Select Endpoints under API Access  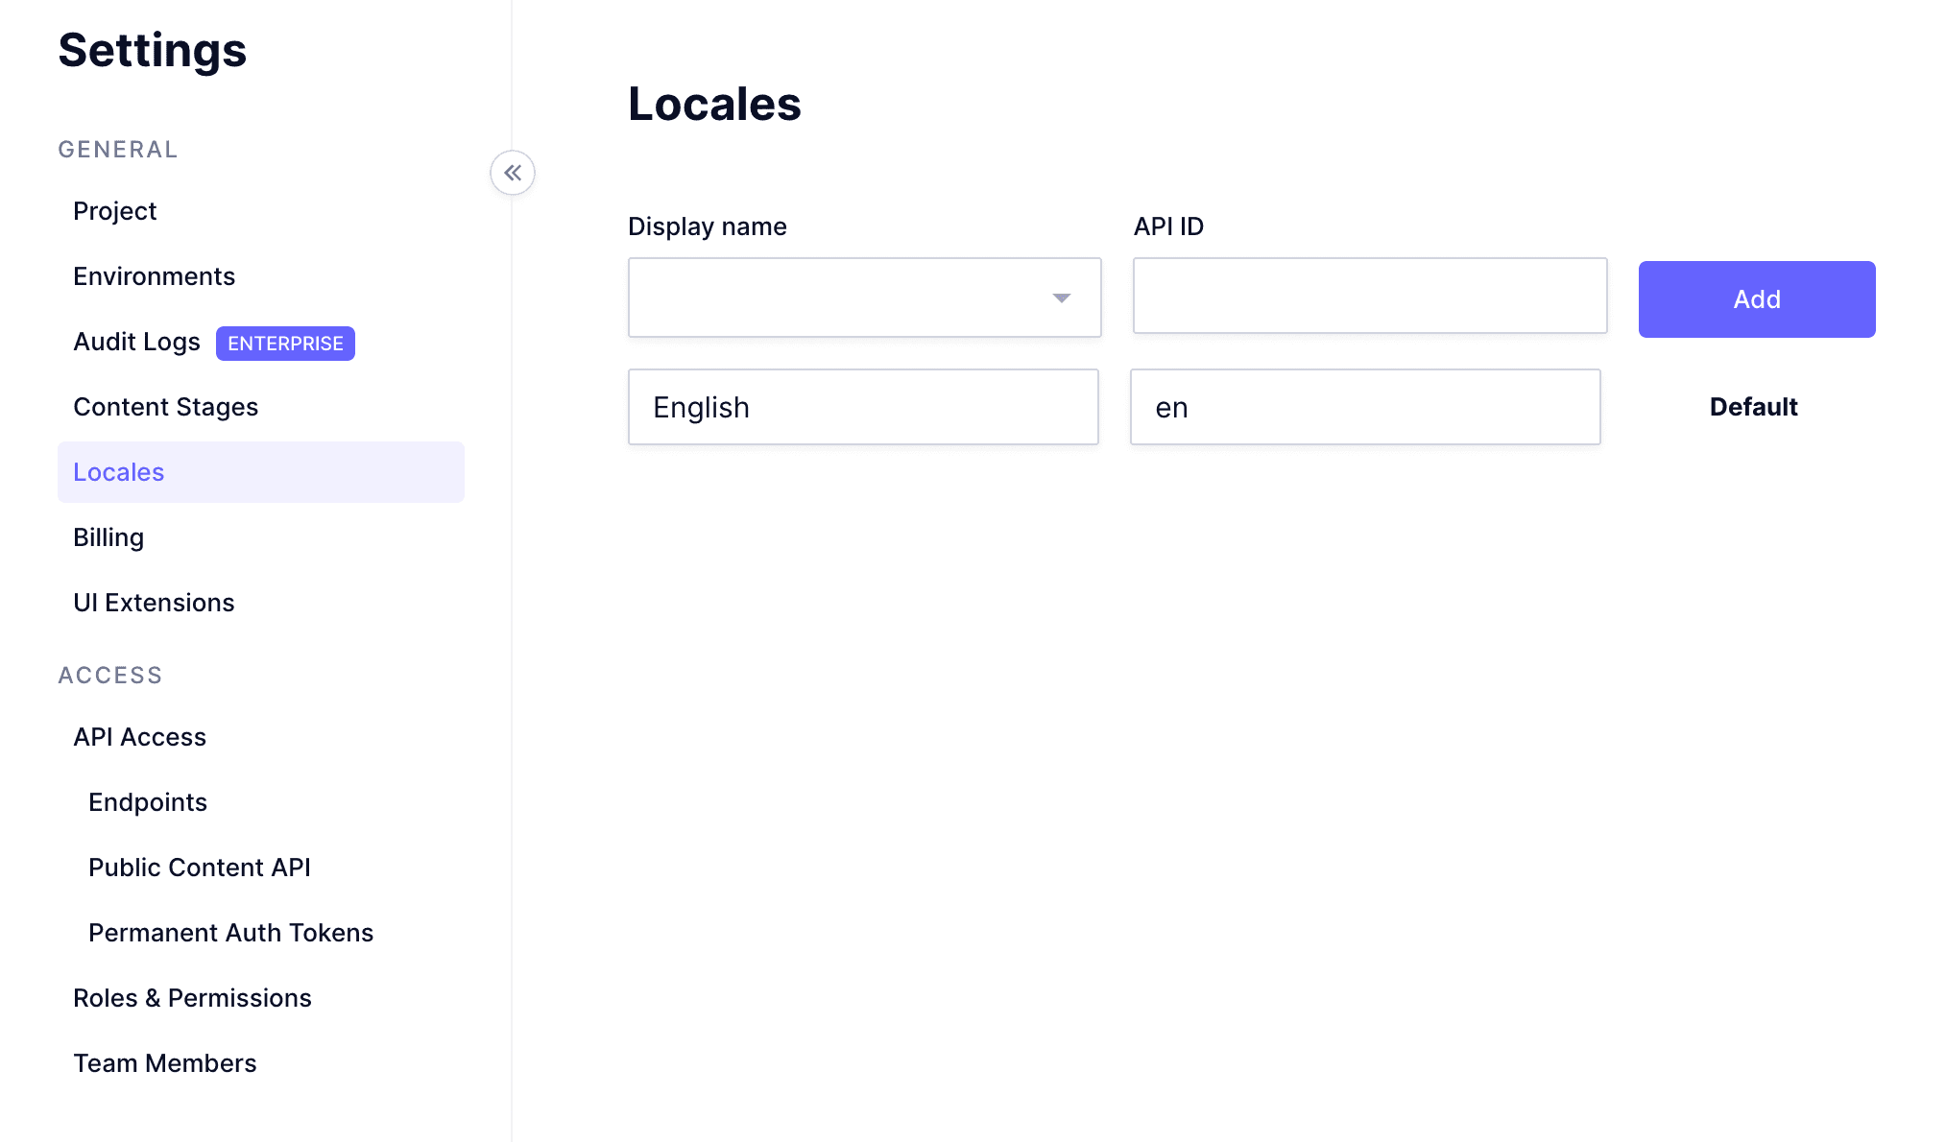coord(148,801)
